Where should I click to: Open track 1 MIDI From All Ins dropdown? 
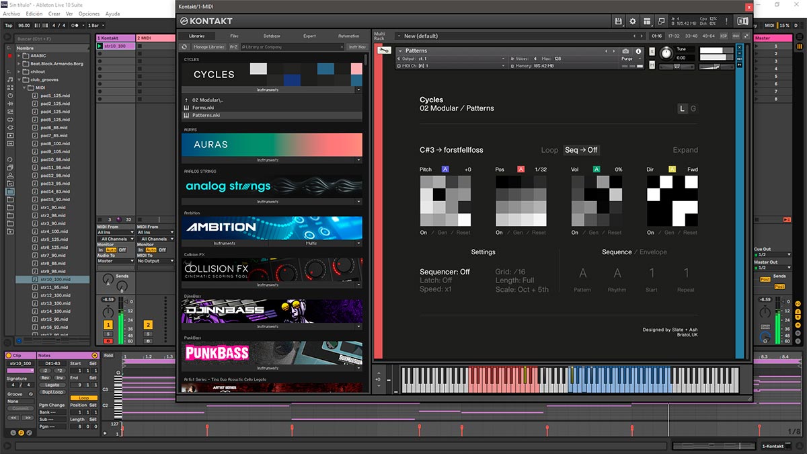coord(116,233)
